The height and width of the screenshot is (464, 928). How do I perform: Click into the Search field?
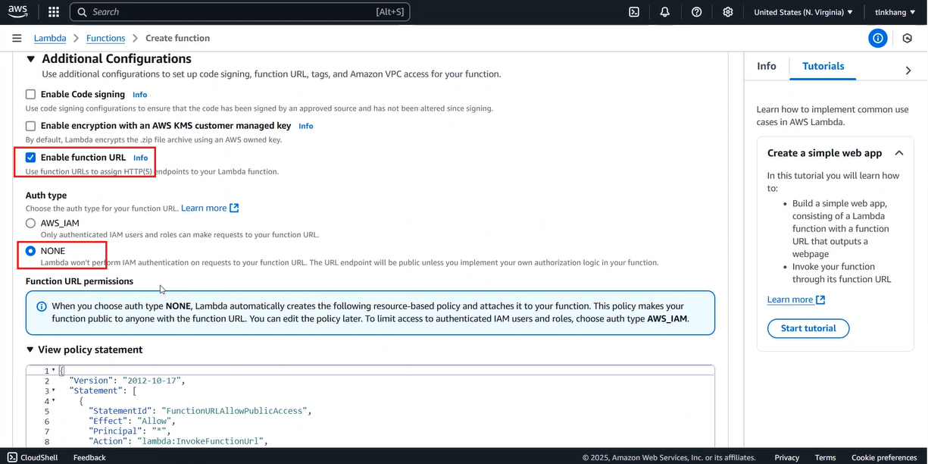pos(239,12)
